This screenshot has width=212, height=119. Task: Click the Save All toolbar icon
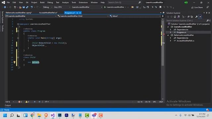pos(27,7)
